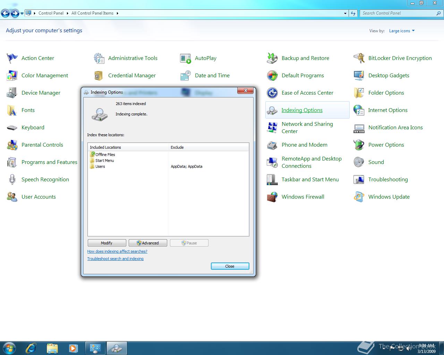Click 'AppData; AppData' exclude entry for Users
Viewport: 444px width, 355px height.
pos(187,166)
